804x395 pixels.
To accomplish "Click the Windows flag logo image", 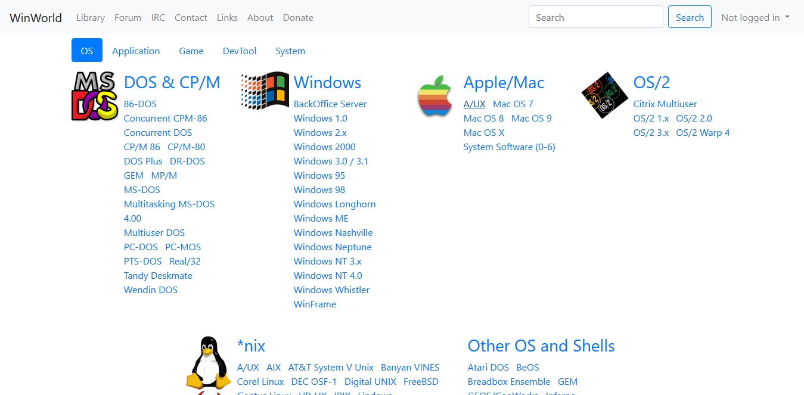I will tap(265, 91).
